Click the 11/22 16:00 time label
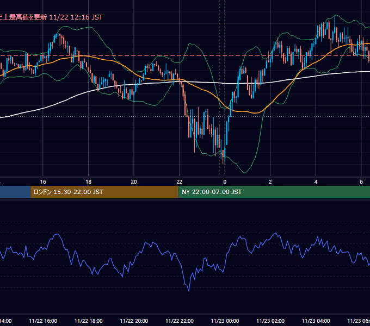This screenshot has height=326, width=370. point(43,321)
